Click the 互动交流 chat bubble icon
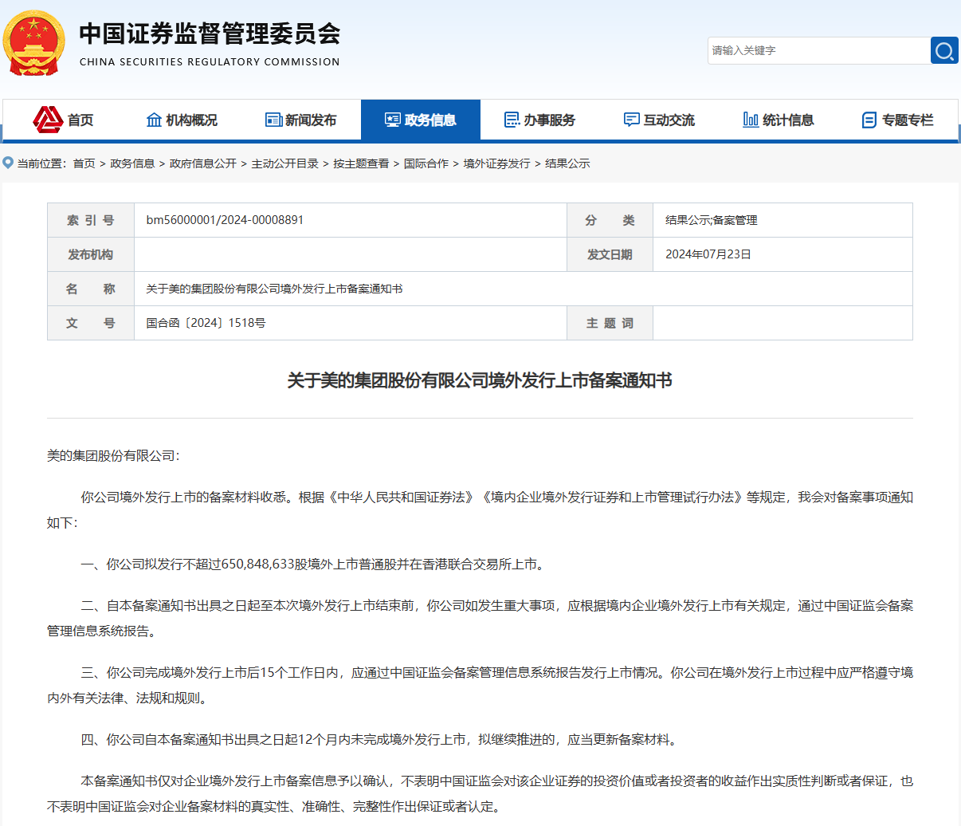Screen dimensions: 961x826 [631, 120]
